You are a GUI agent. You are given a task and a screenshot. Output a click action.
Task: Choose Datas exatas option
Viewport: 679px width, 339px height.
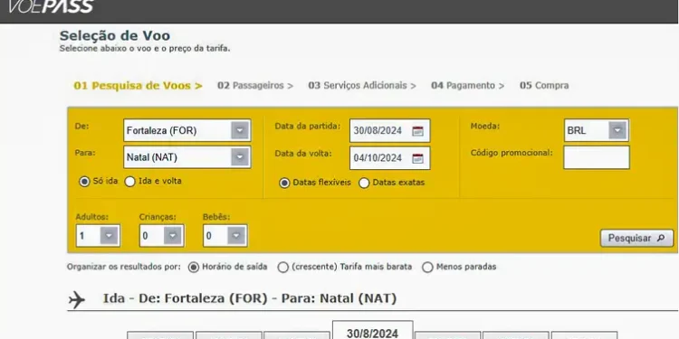(364, 183)
